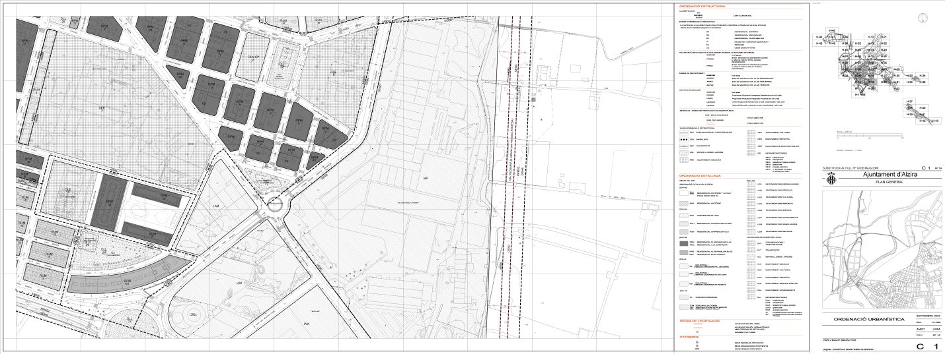The height and width of the screenshot is (354, 945).
Task: Click the Transports legend symbol in structural section
Action: pyautogui.click(x=683, y=146)
